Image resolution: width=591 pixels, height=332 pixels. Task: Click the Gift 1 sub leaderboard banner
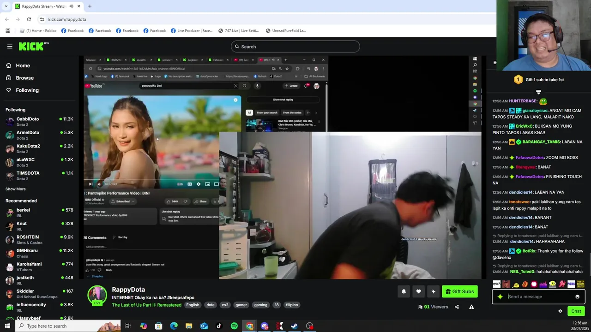[x=538, y=80]
